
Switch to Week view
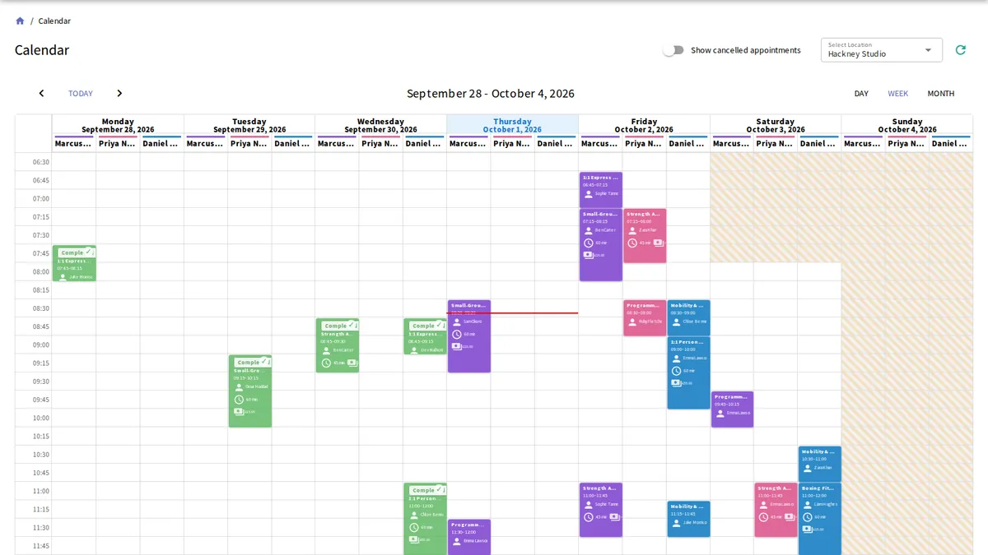tap(897, 94)
